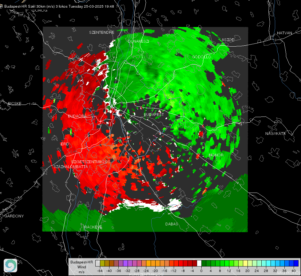Click the white zero-velocity legend swatch

pyautogui.click(x=199, y=263)
